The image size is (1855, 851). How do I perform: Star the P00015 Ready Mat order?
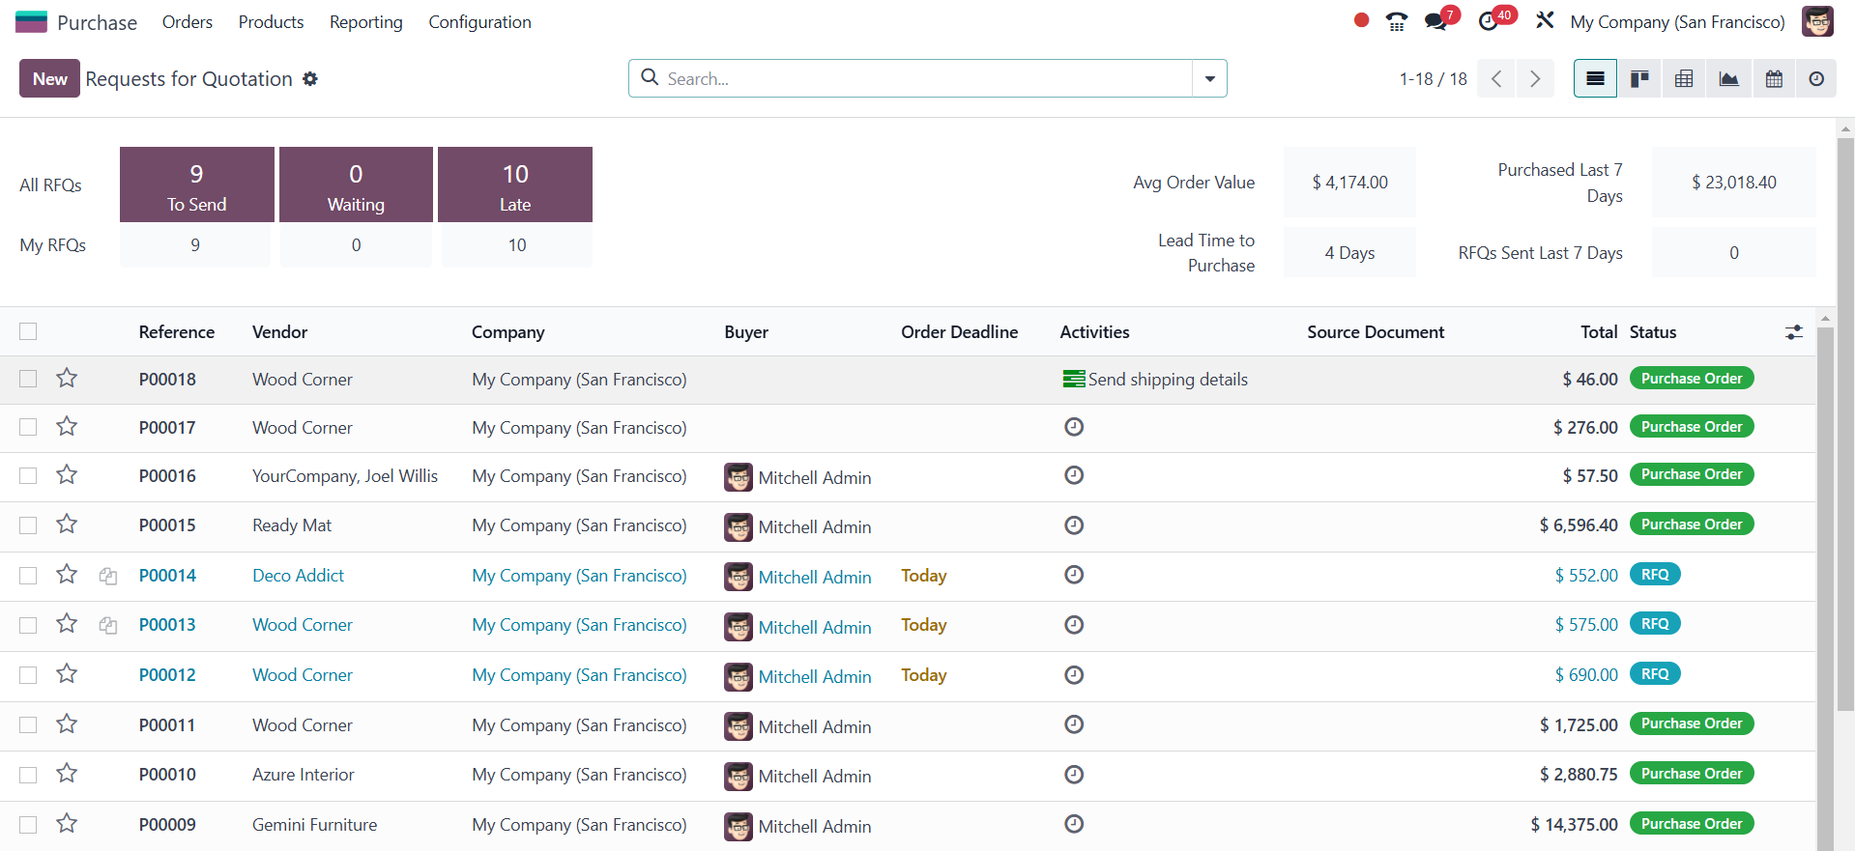(x=67, y=525)
